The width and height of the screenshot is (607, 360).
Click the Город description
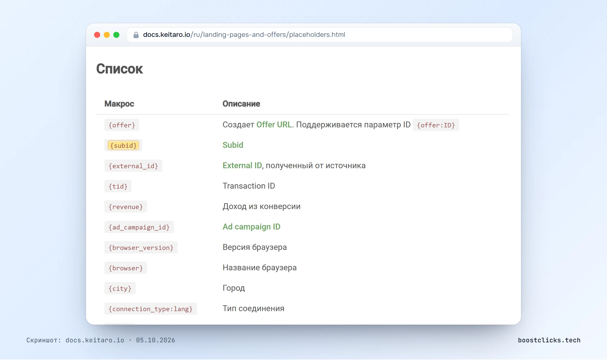(234, 288)
